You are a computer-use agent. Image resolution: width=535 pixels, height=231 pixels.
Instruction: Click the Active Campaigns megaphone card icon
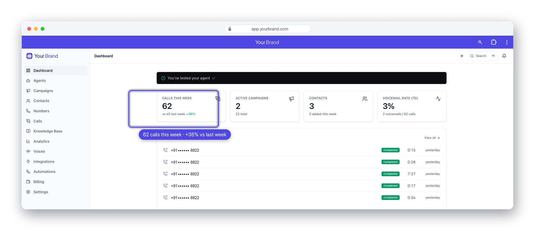[291, 99]
